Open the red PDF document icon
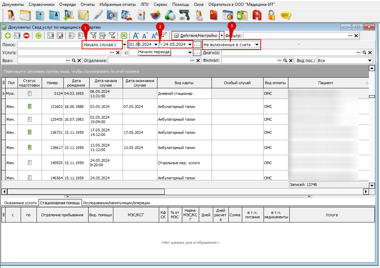The width and height of the screenshot is (380, 268). [x=257, y=15]
